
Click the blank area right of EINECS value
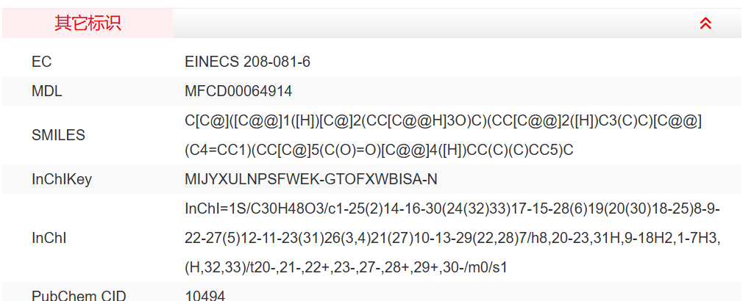[x=515, y=62]
